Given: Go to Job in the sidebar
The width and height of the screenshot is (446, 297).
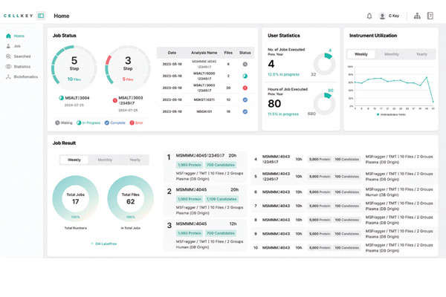Looking at the screenshot, I should [16, 46].
